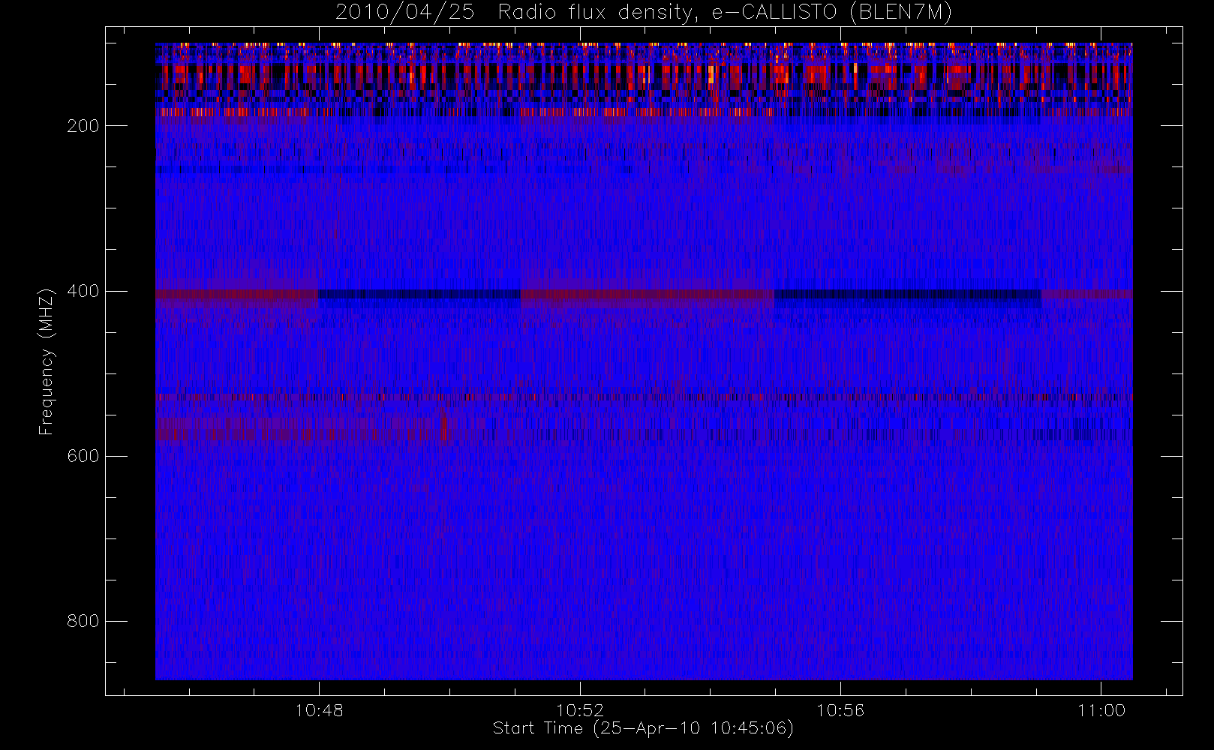Image resolution: width=1214 pixels, height=750 pixels.
Task: Click the 10:48 time tick label
Action: click(x=319, y=710)
